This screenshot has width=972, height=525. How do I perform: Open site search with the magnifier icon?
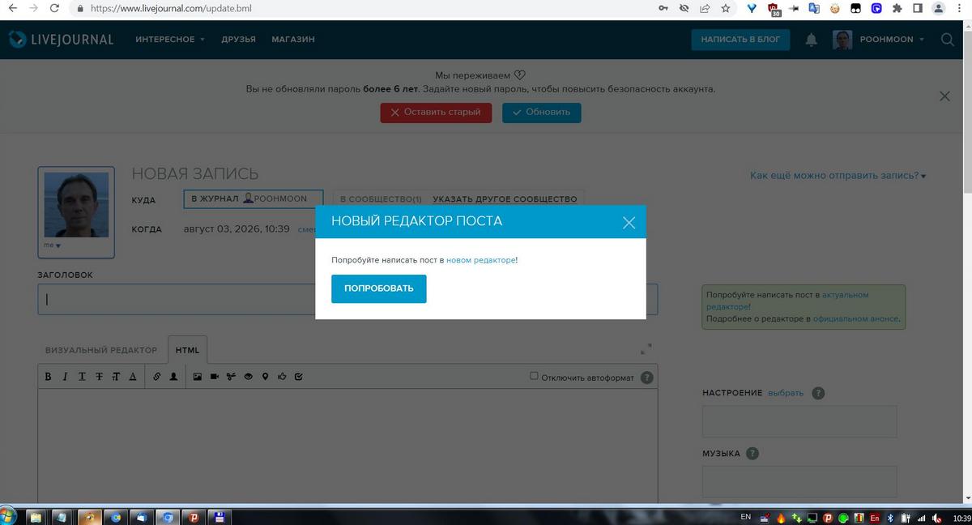click(x=948, y=39)
